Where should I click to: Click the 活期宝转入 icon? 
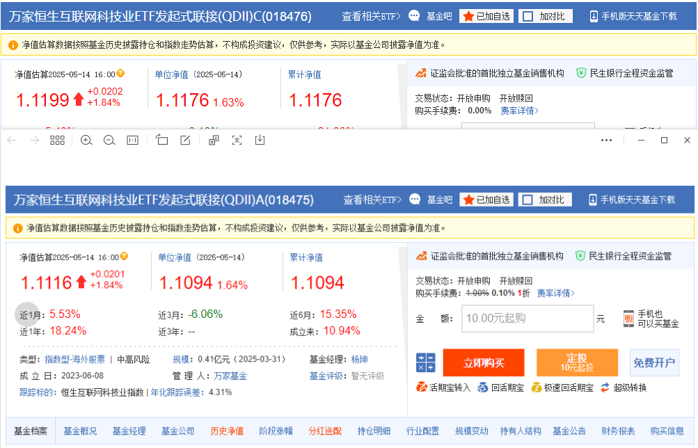[x=421, y=387]
